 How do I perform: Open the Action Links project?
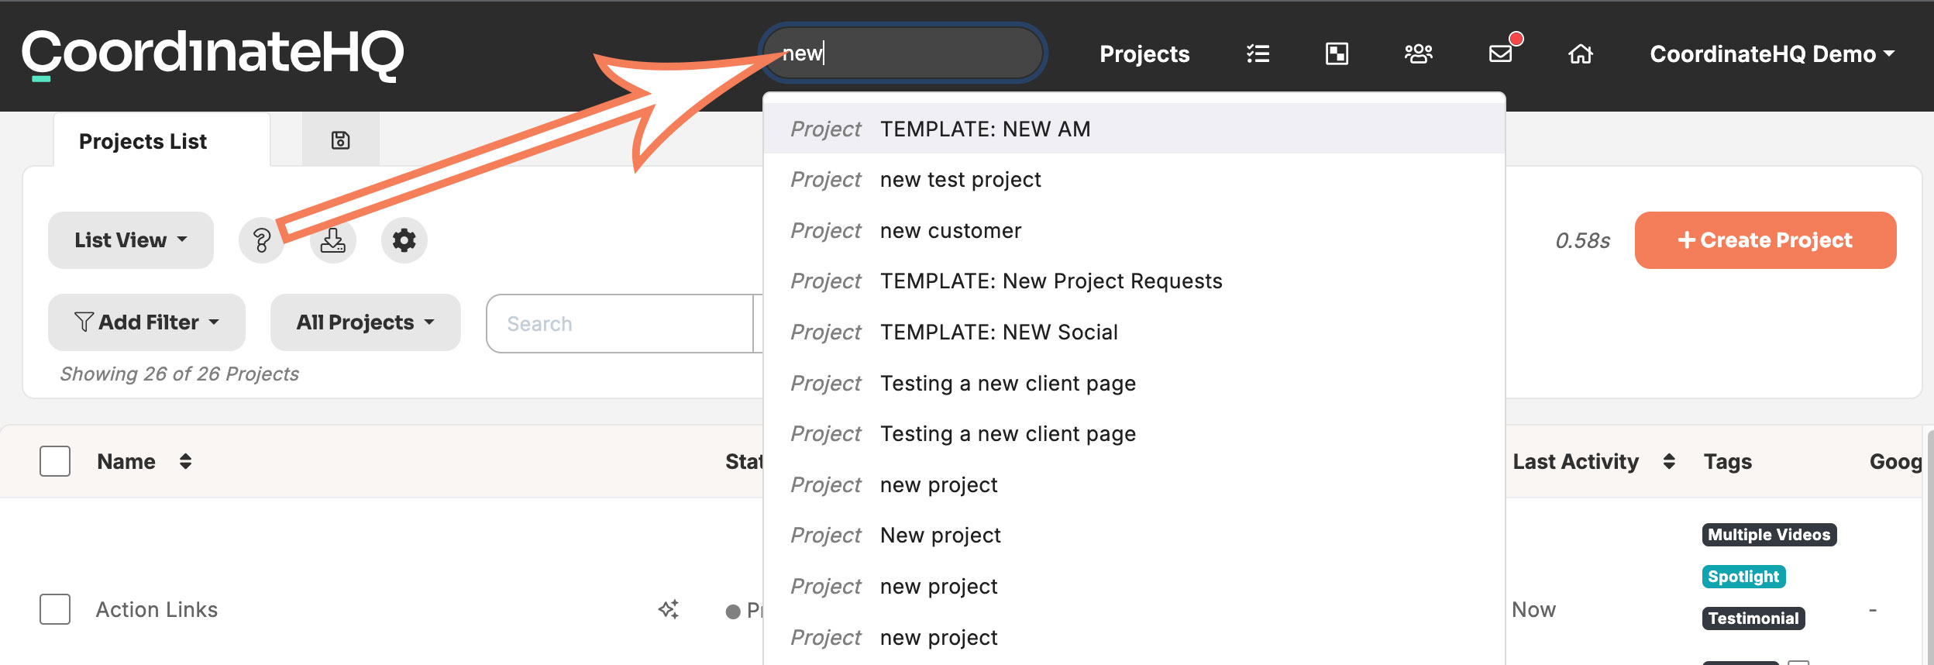tap(157, 610)
